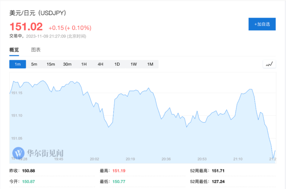
Task: Show the 1D daily chart
Action: [117, 64]
